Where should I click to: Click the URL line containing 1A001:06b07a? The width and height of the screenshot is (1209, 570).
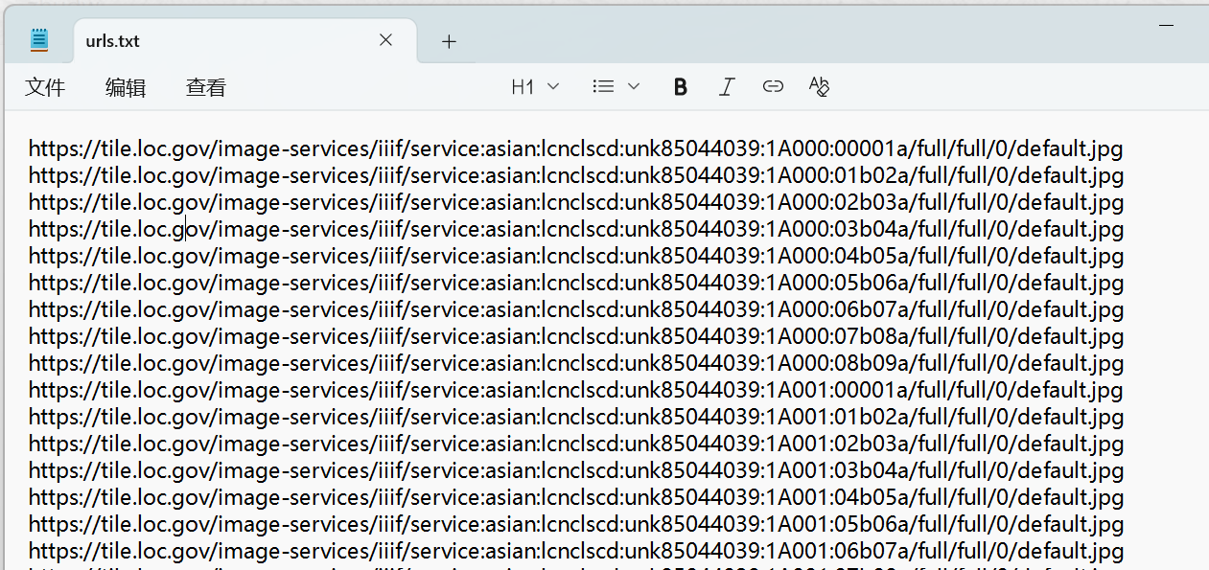[575, 551]
